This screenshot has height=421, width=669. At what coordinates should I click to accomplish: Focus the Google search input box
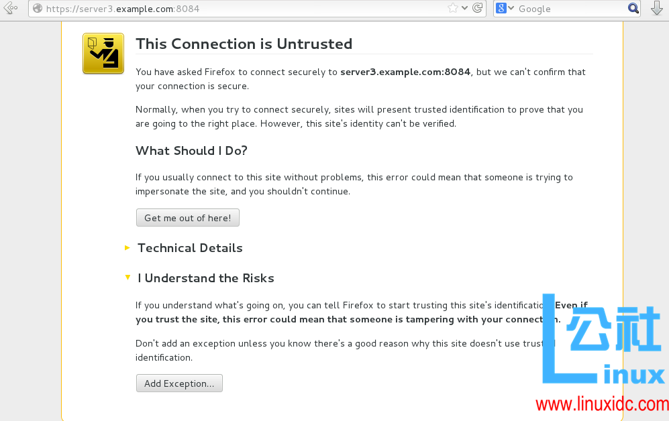point(570,9)
